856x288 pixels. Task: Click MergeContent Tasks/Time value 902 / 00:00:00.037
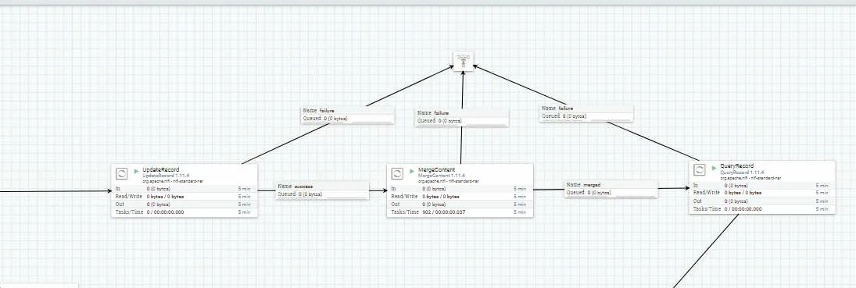[444, 212]
